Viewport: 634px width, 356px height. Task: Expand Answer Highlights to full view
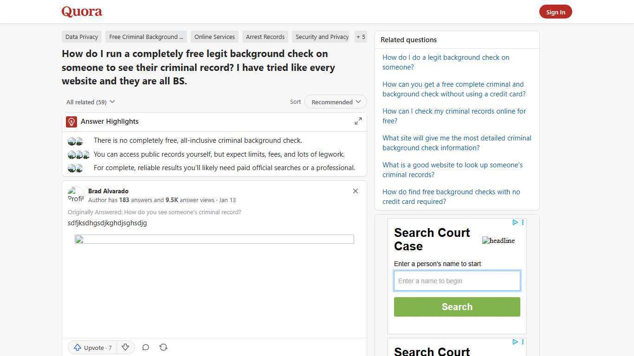click(358, 121)
